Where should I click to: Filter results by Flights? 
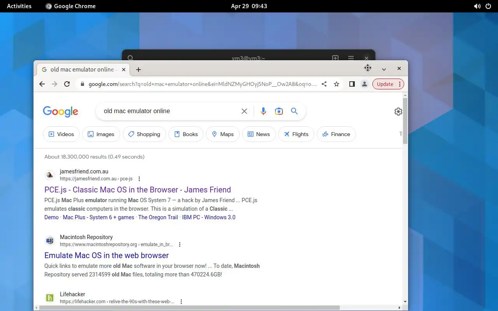(296, 134)
